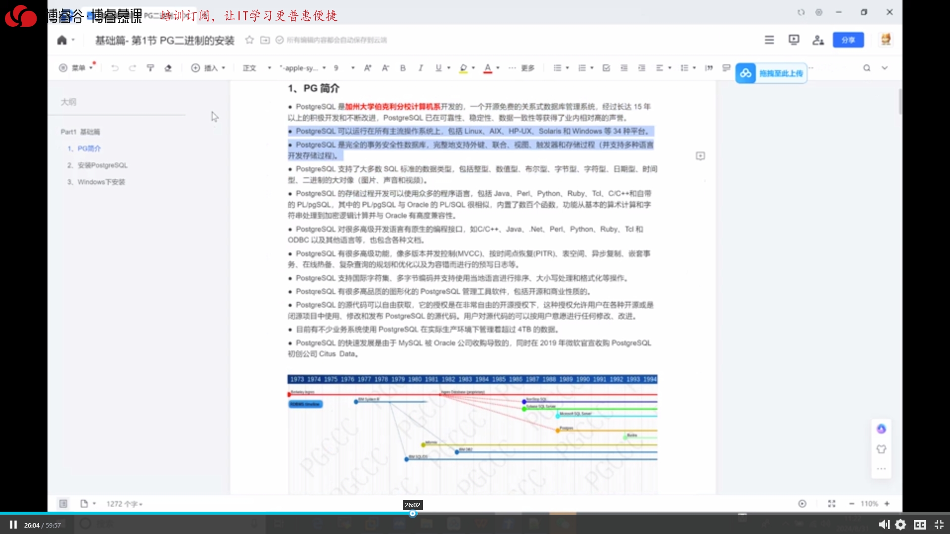Insert a numbered list
The height and width of the screenshot is (534, 950).
[582, 68]
